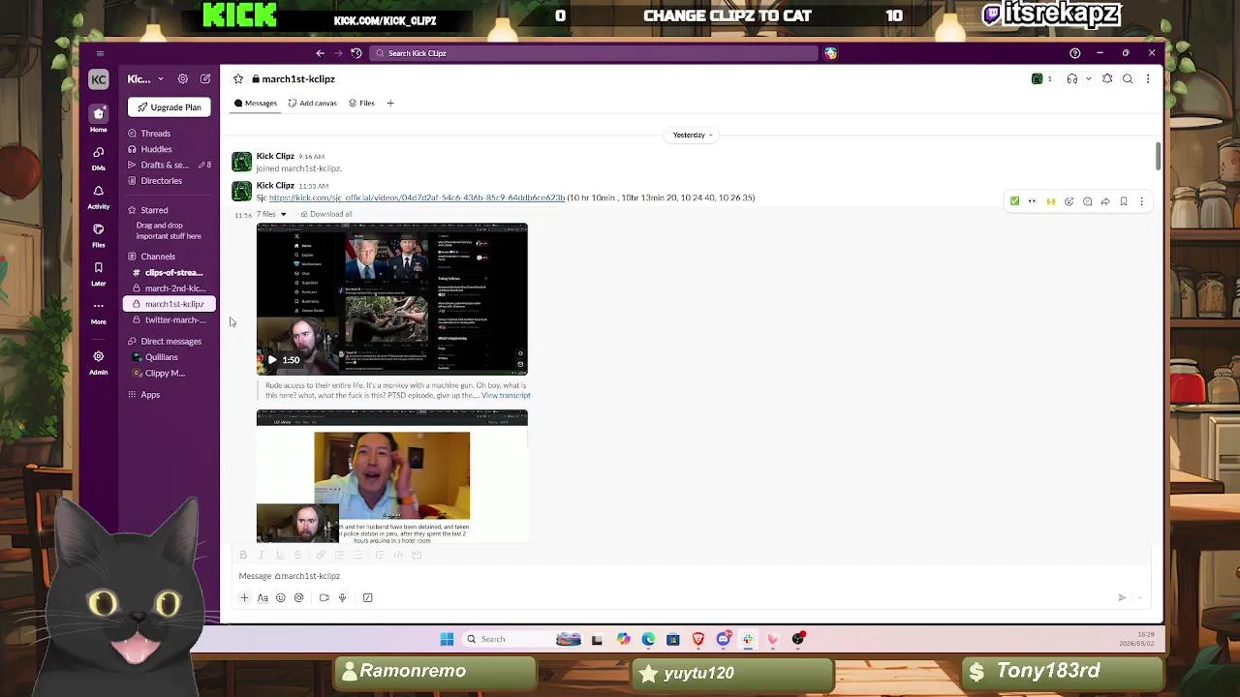Open the Yesterday date jump dropdown
Viewport: 1240px width, 697px height.
(693, 135)
